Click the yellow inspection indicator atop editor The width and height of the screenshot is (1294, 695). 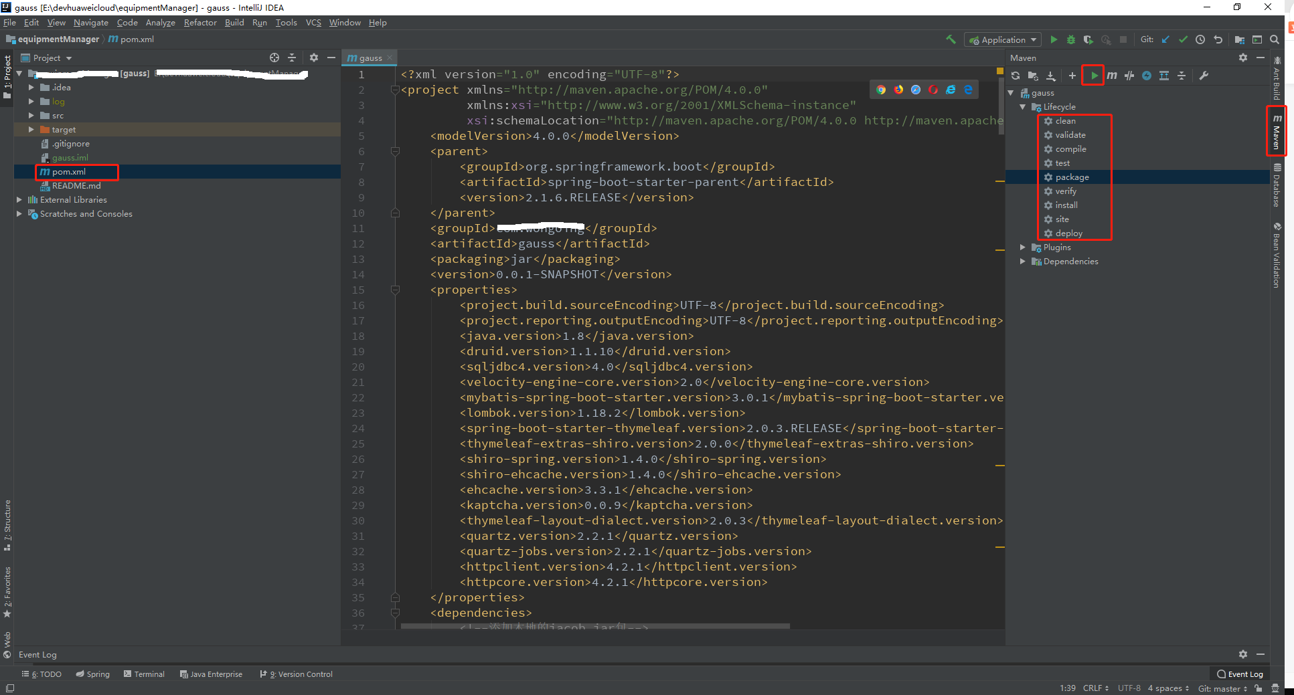(x=999, y=70)
